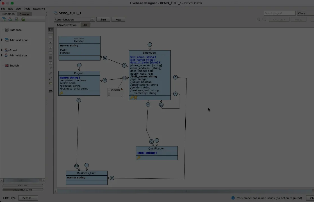314x202 pixels.
Task: Click the zoom out magnifier icon
Action: pos(264,19)
